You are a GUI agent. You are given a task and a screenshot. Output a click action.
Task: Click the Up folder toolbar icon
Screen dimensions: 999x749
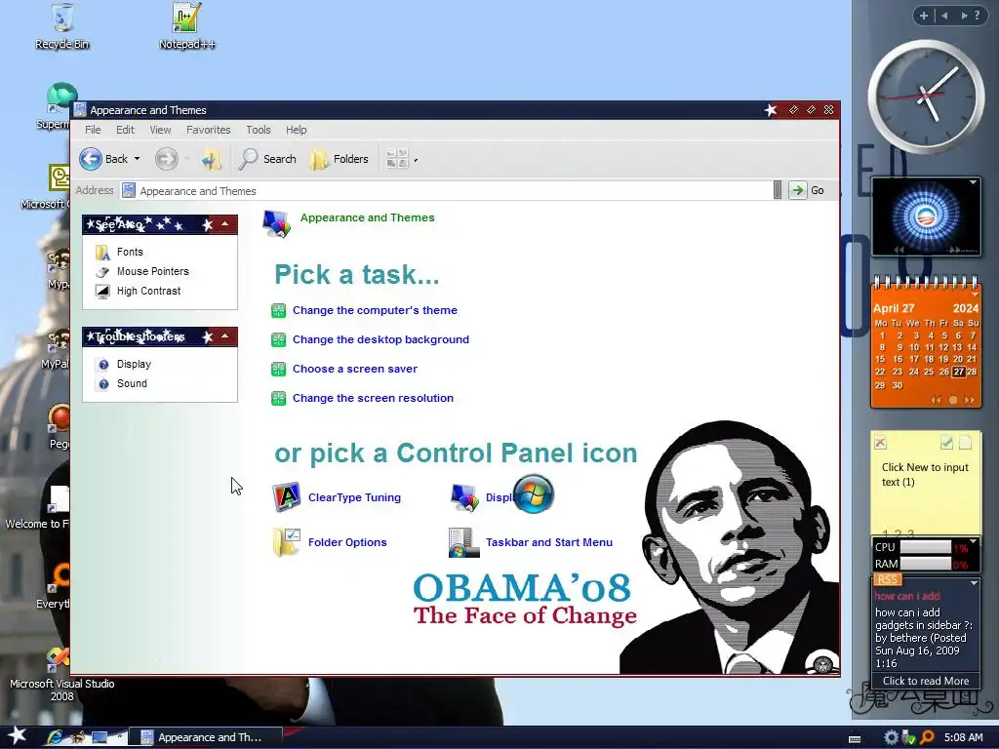(x=212, y=159)
